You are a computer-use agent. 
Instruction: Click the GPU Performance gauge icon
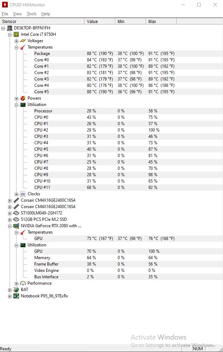pyautogui.click(x=23, y=283)
